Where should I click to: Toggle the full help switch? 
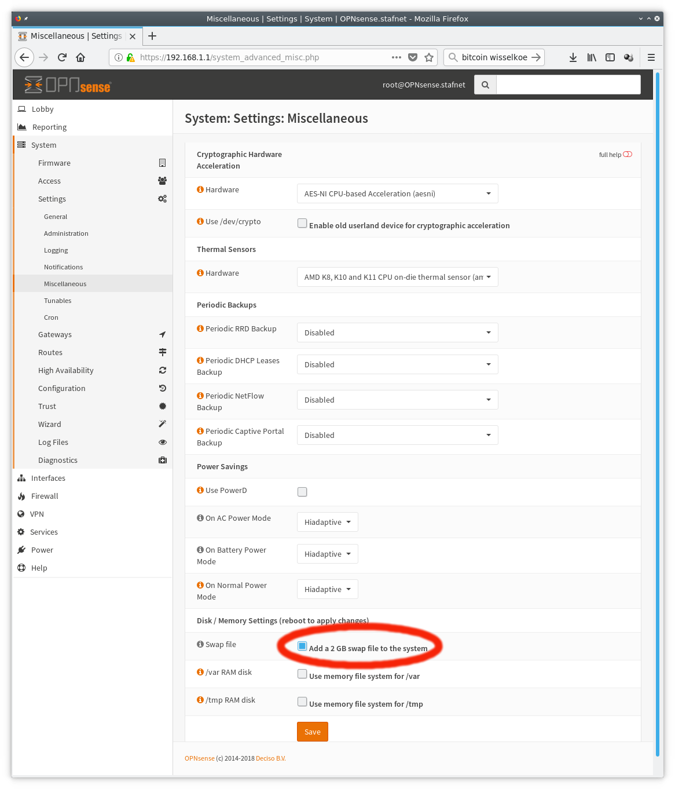(628, 155)
